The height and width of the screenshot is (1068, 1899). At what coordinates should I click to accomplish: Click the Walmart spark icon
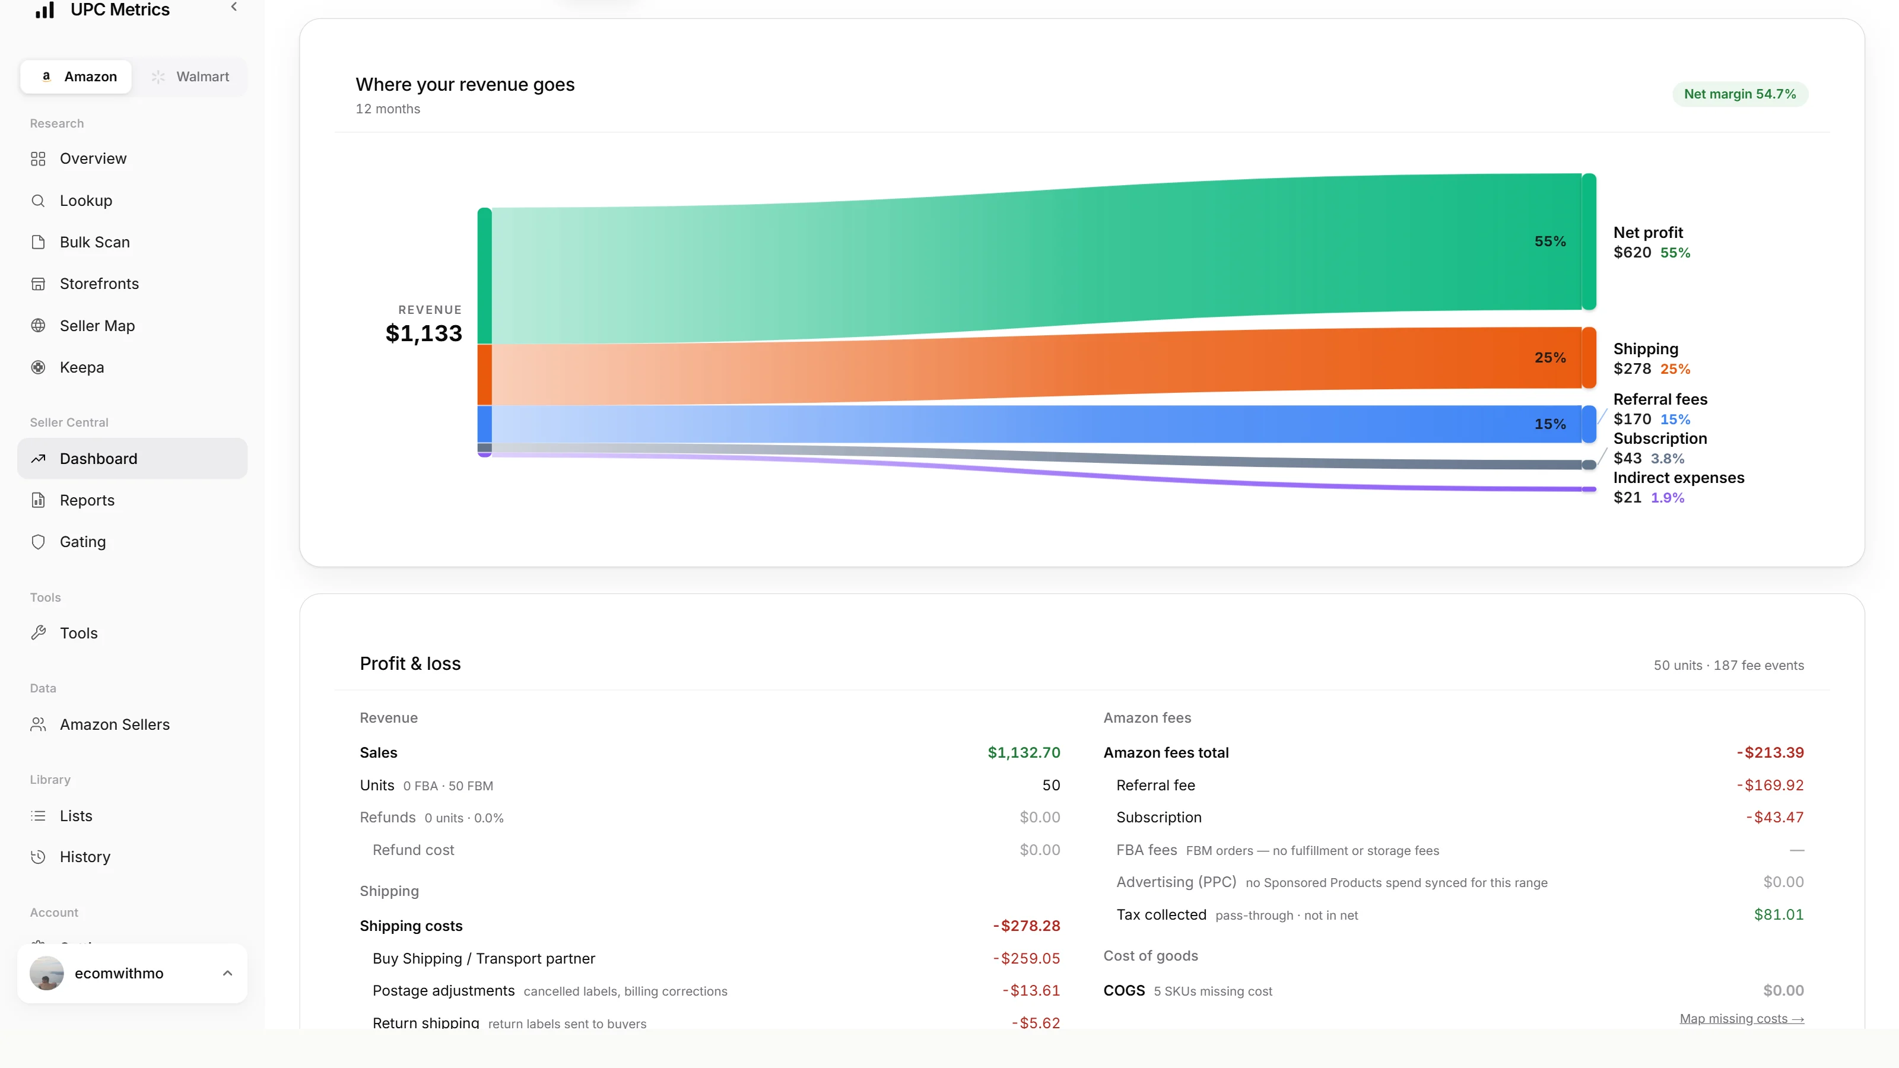pyautogui.click(x=158, y=77)
